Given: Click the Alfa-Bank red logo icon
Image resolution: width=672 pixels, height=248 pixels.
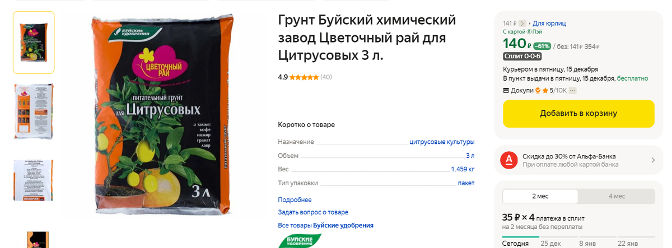Looking at the screenshot, I should pyautogui.click(x=508, y=160).
